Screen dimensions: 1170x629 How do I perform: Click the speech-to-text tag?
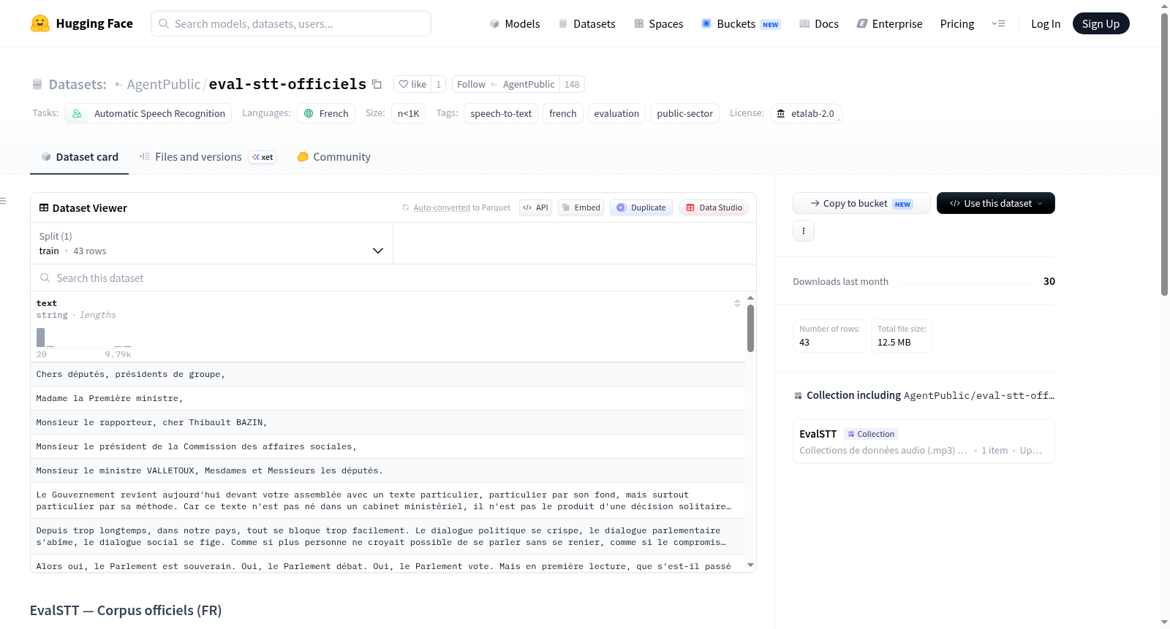point(501,113)
